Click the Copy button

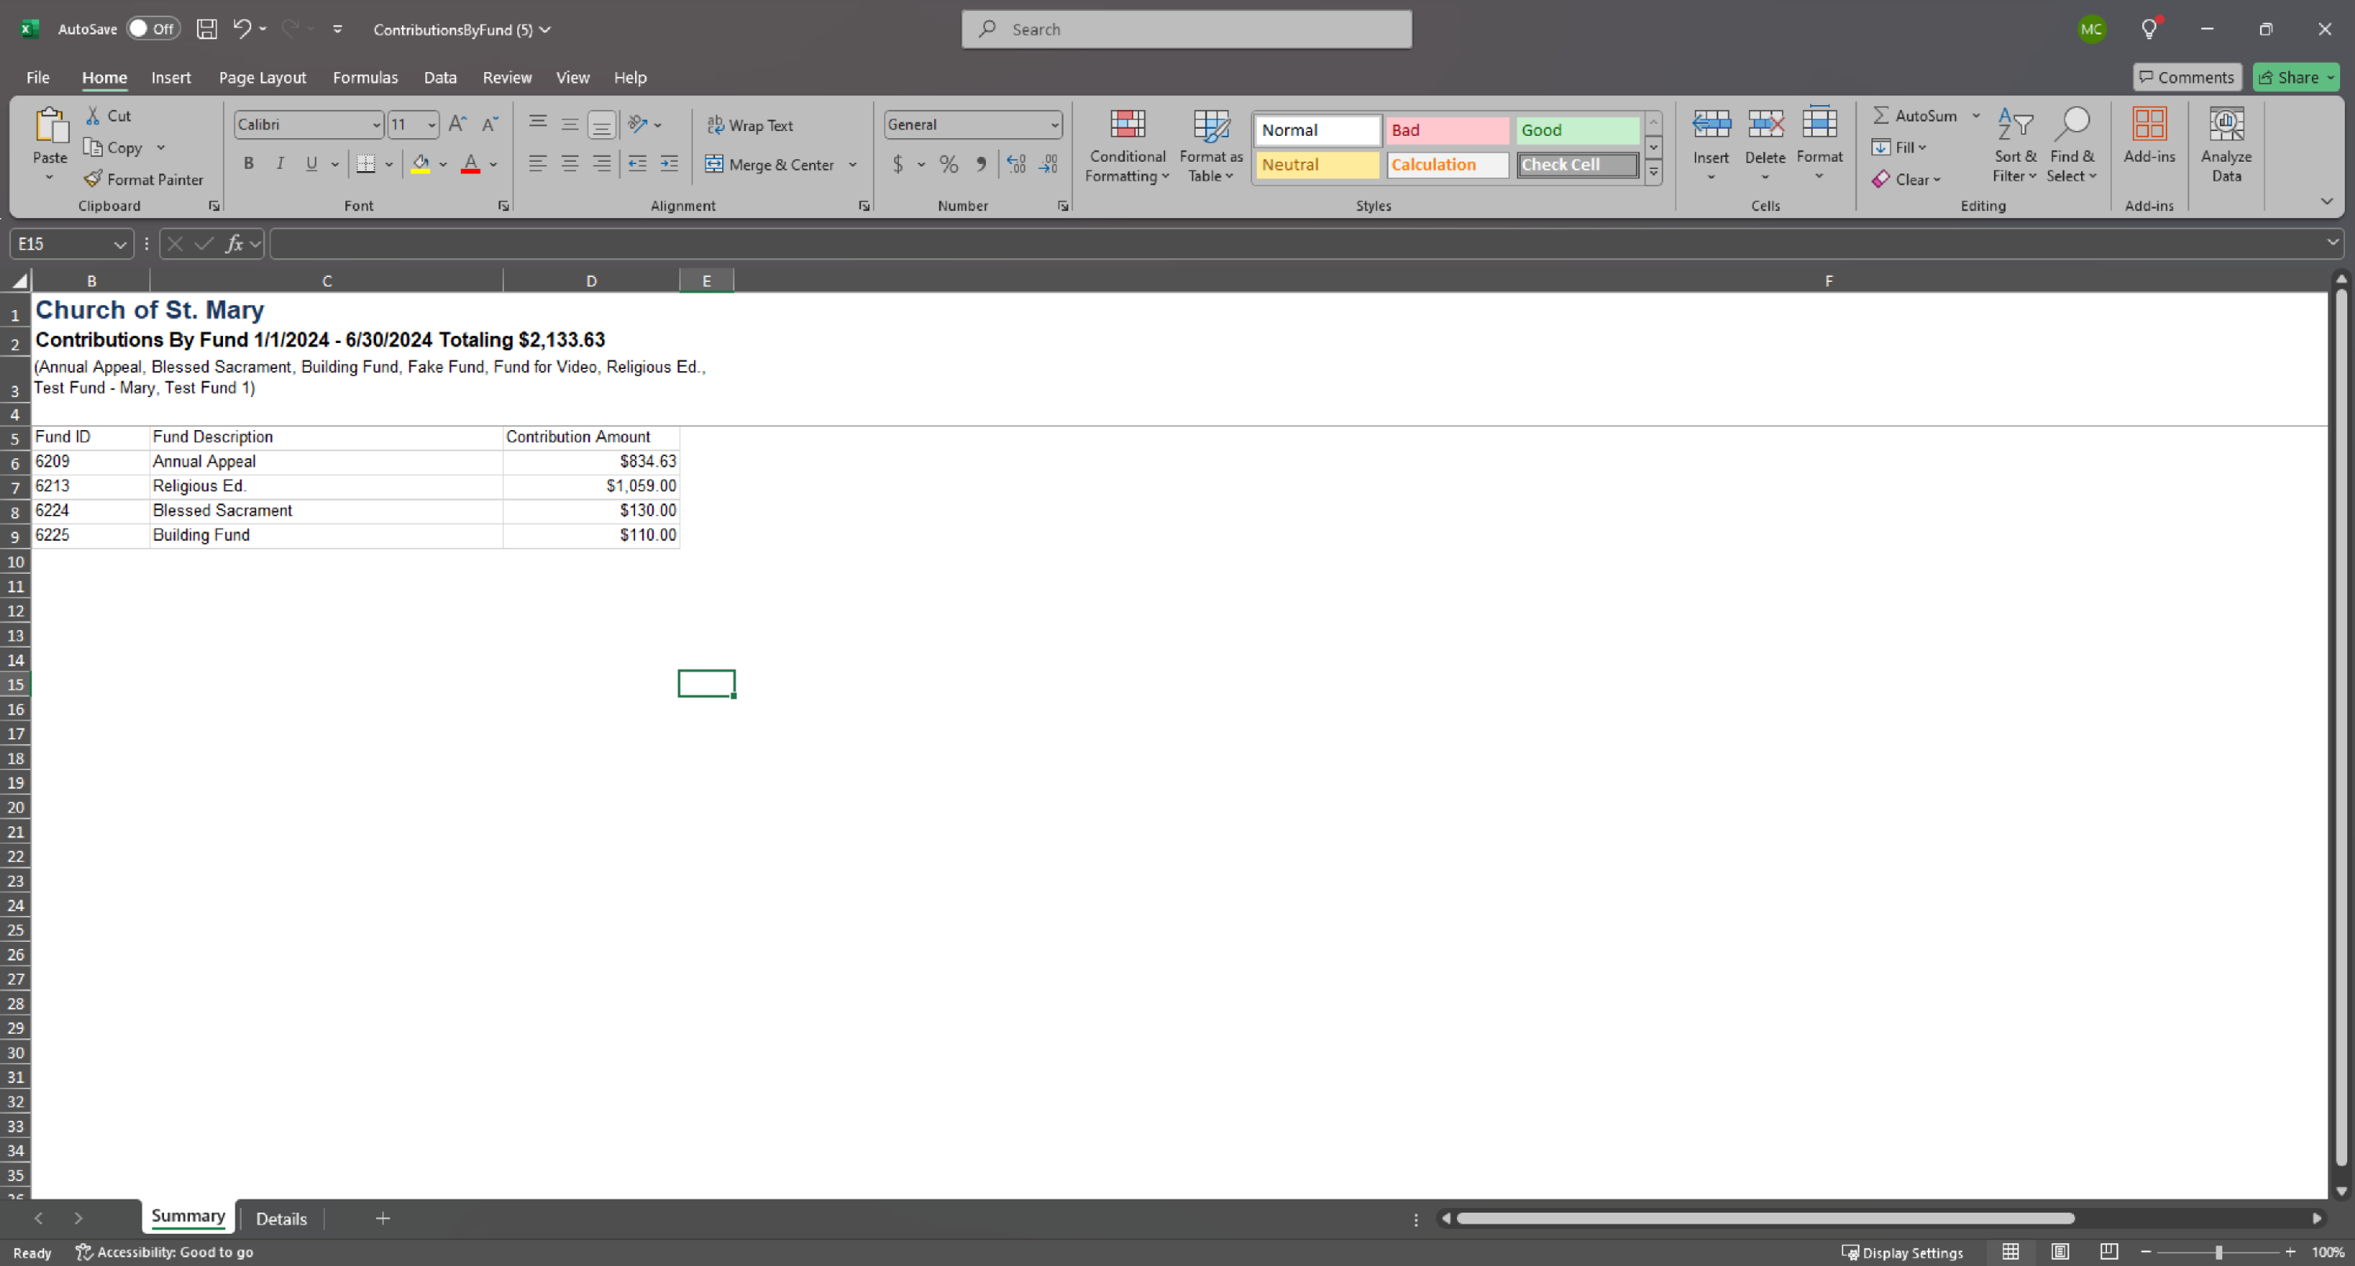[113, 148]
